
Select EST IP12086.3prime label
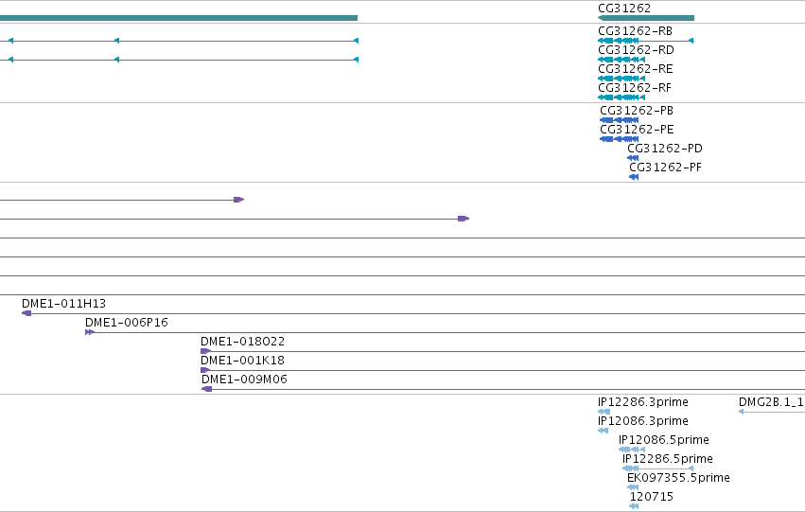[x=642, y=421]
